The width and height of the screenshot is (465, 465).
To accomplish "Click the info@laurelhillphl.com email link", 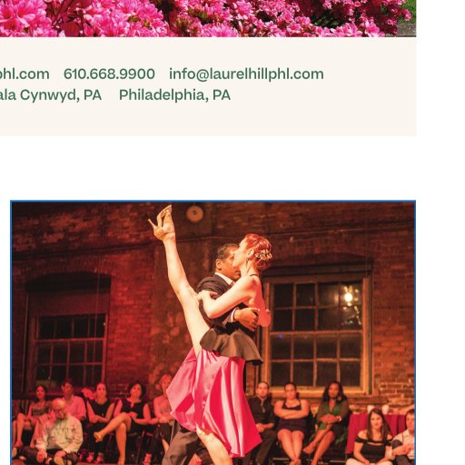I will tap(246, 74).
